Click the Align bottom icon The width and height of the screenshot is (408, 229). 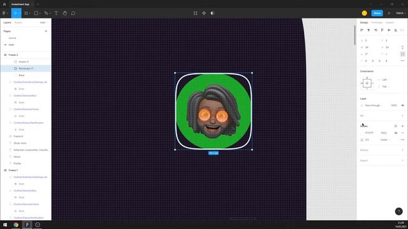396,30
